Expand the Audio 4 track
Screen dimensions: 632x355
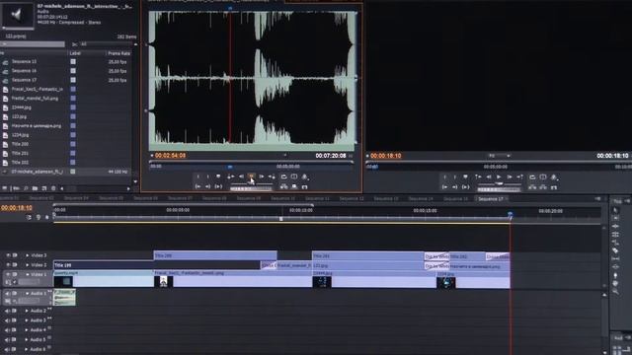point(27,330)
